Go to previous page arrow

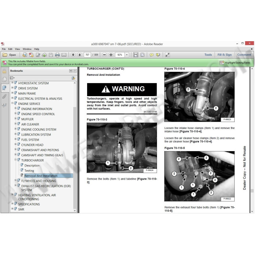click(73, 55)
